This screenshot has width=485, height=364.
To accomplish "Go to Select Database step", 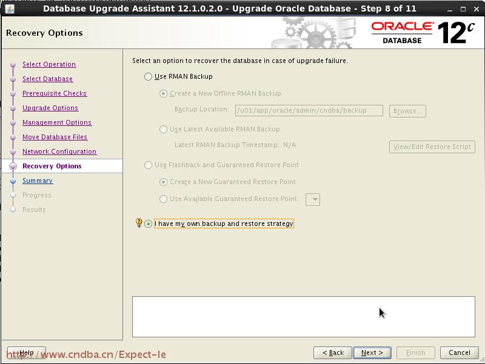I will click(47, 79).
